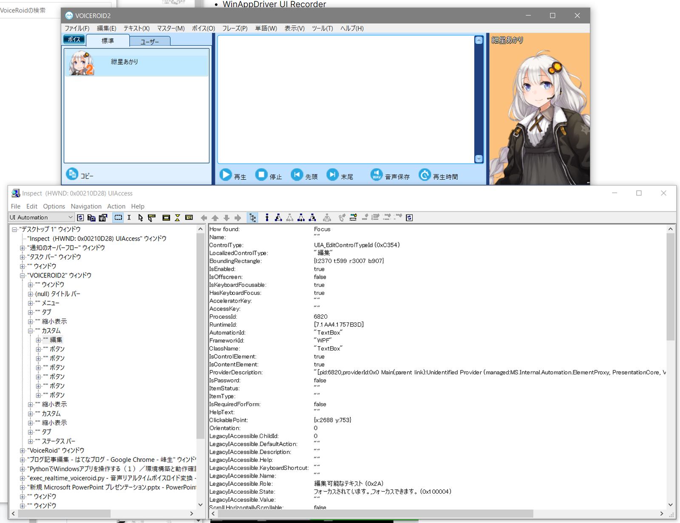Viewport: 680px width, 523px height.
Task: Jump to start with the 先頭 button
Action: coord(304,175)
